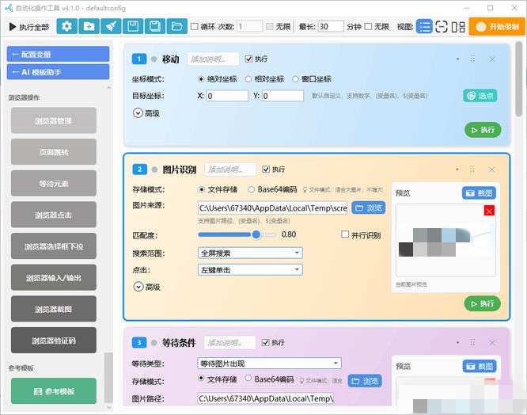Image resolution: width=527 pixels, height=415 pixels.
Task: Select 文件存储 in 图片识别 card
Action: coord(201,189)
